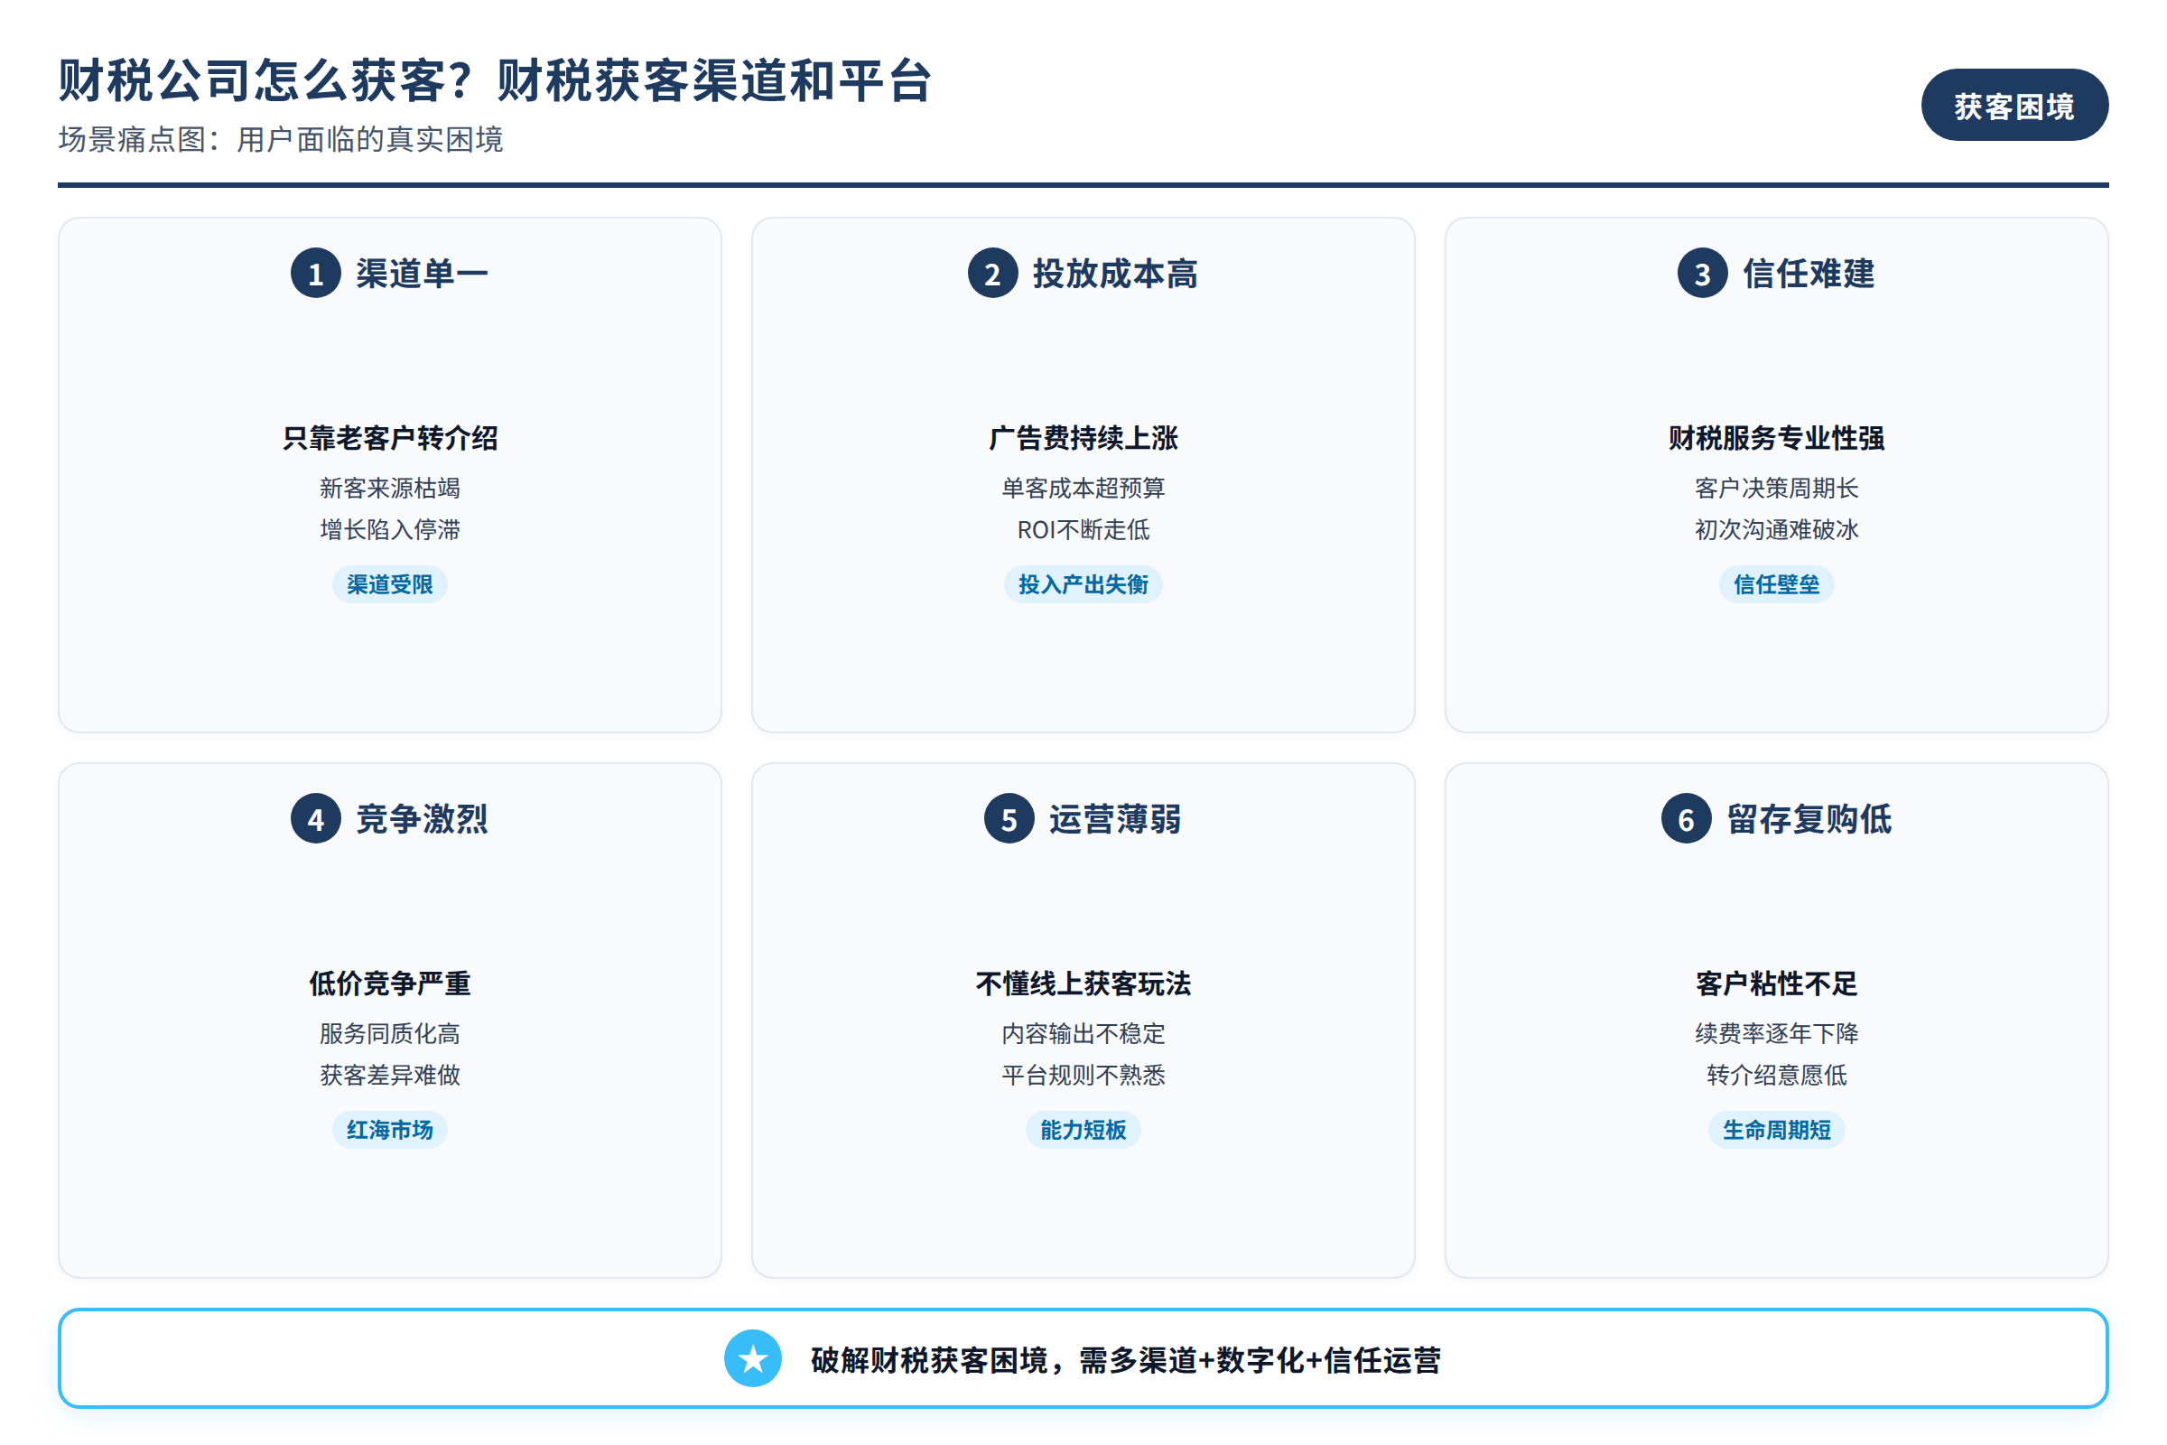Click the number 6 circle badge
Screen dimensions: 2167x1445
tap(1686, 819)
